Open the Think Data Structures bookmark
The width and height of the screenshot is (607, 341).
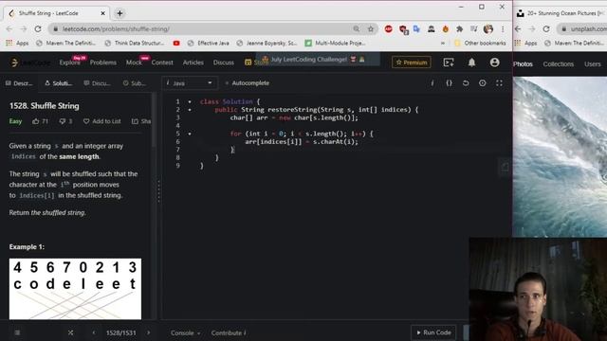pyautogui.click(x=135, y=43)
